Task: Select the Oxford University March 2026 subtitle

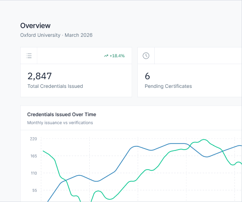Action: (x=56, y=35)
